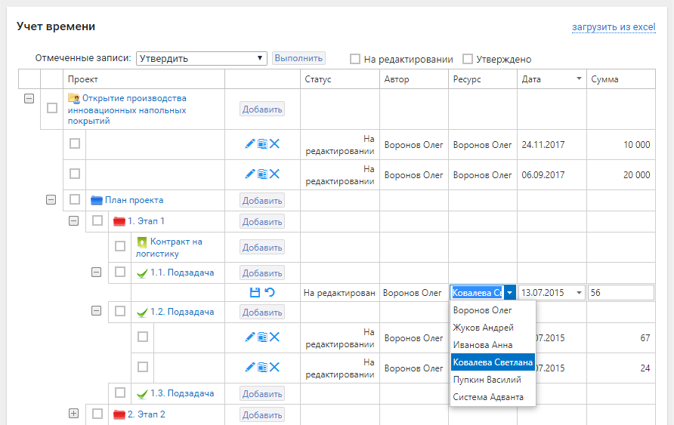The height and width of the screenshot is (425, 674).
Task: Click the save icon in the edited row
Action: point(255,293)
